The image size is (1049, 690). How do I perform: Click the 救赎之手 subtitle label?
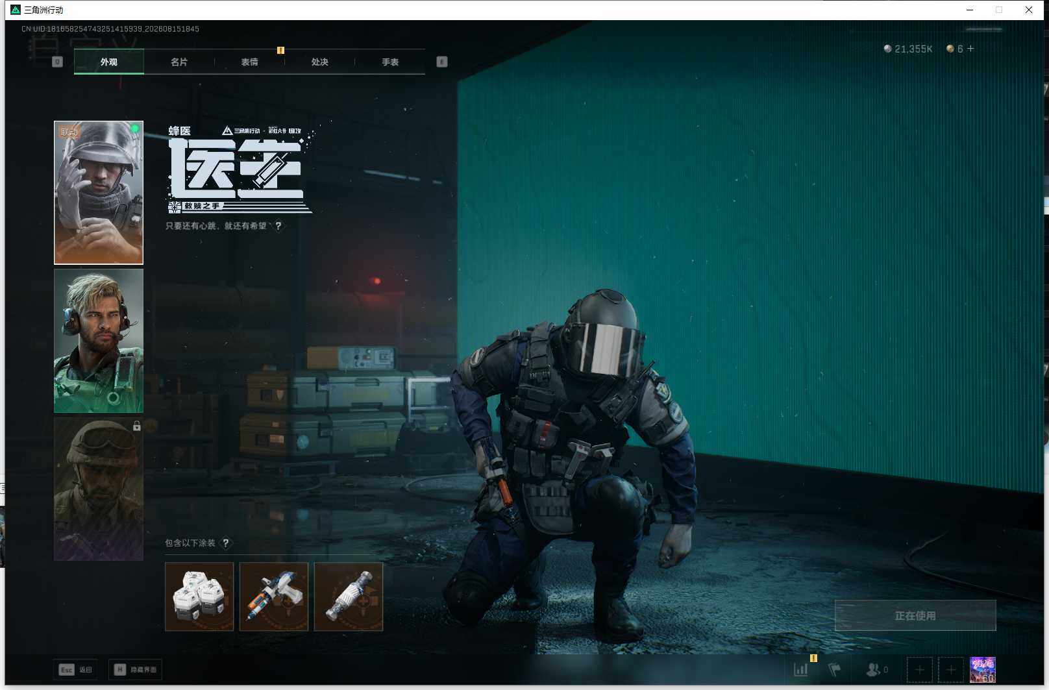(x=202, y=206)
